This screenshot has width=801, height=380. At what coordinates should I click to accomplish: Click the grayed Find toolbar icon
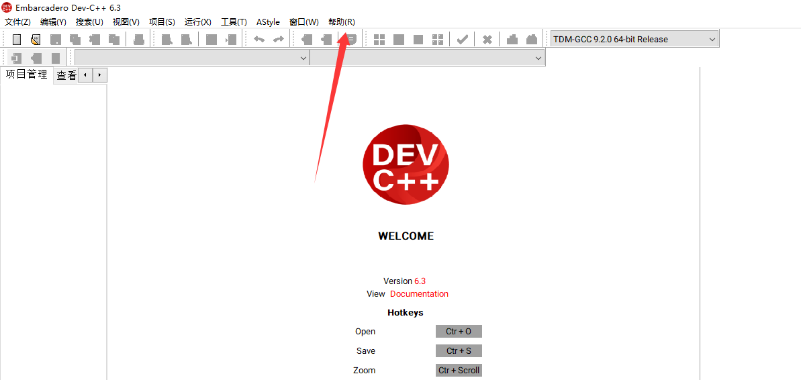pyautogui.click(x=167, y=40)
